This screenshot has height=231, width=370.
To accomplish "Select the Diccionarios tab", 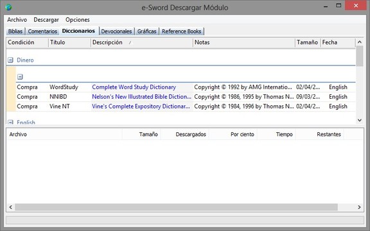I will (78, 31).
